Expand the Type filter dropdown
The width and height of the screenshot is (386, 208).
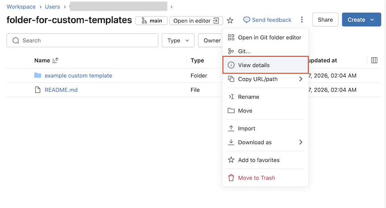(178, 41)
